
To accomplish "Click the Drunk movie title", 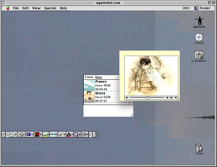I will click(x=100, y=93).
